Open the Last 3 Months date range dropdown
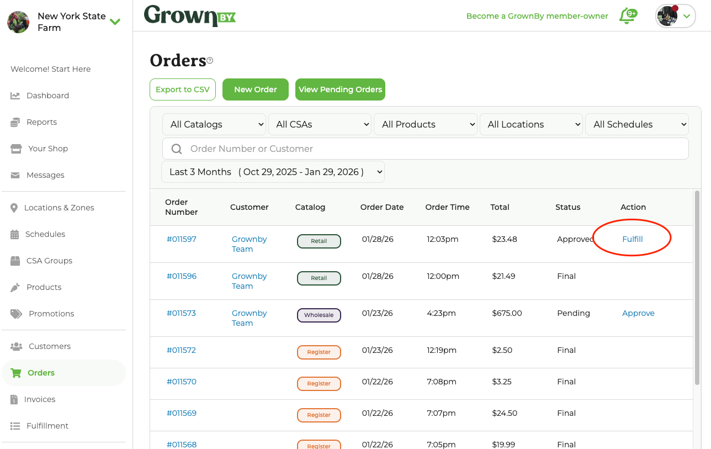The height and width of the screenshot is (449, 711). [273, 172]
